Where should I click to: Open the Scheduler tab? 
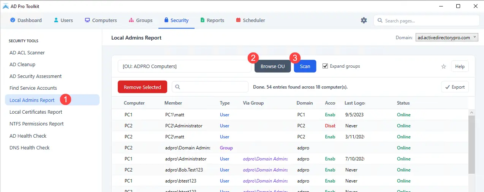250,20
